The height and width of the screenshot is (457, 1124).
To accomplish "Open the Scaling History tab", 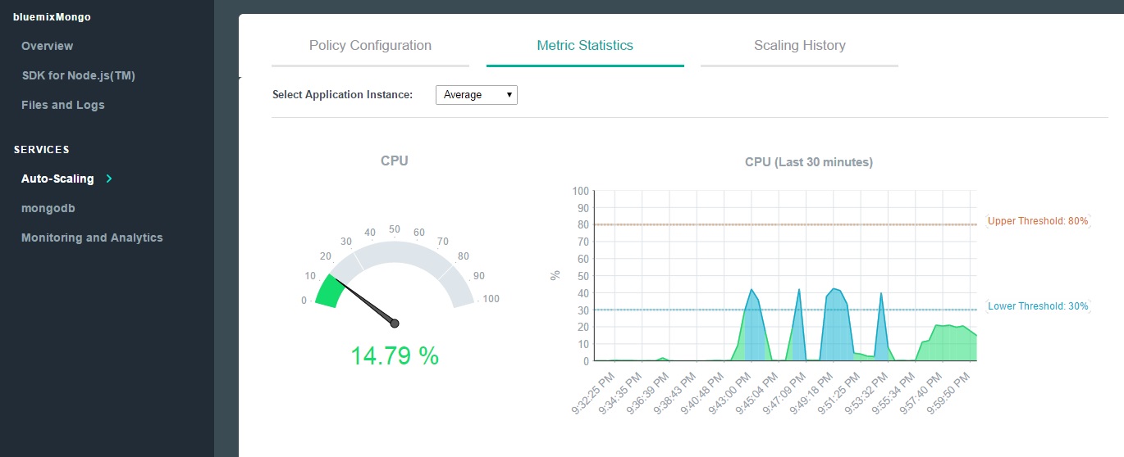I will [799, 46].
